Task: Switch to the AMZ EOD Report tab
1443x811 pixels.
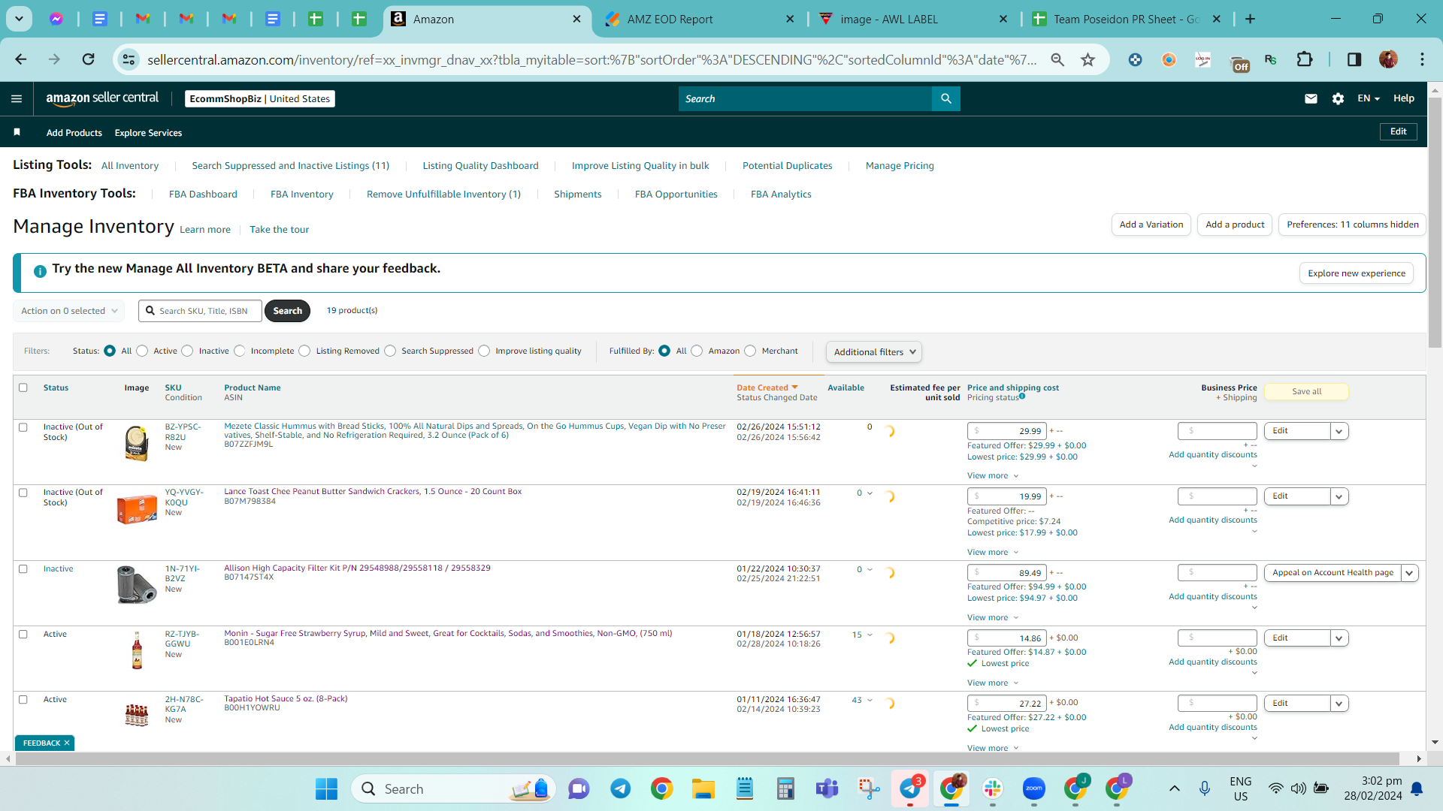Action: [699, 19]
